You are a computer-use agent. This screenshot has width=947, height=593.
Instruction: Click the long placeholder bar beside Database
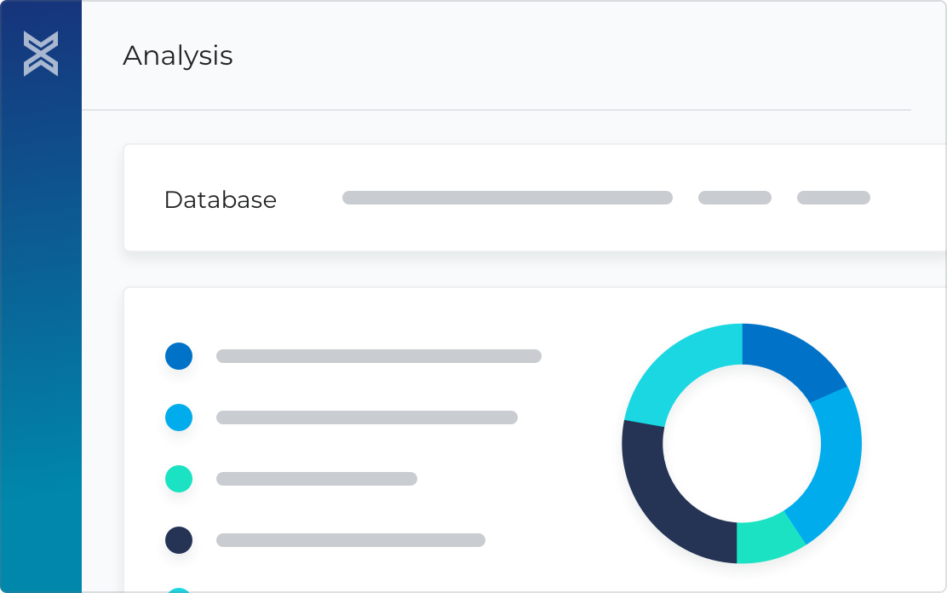pyautogui.click(x=508, y=198)
